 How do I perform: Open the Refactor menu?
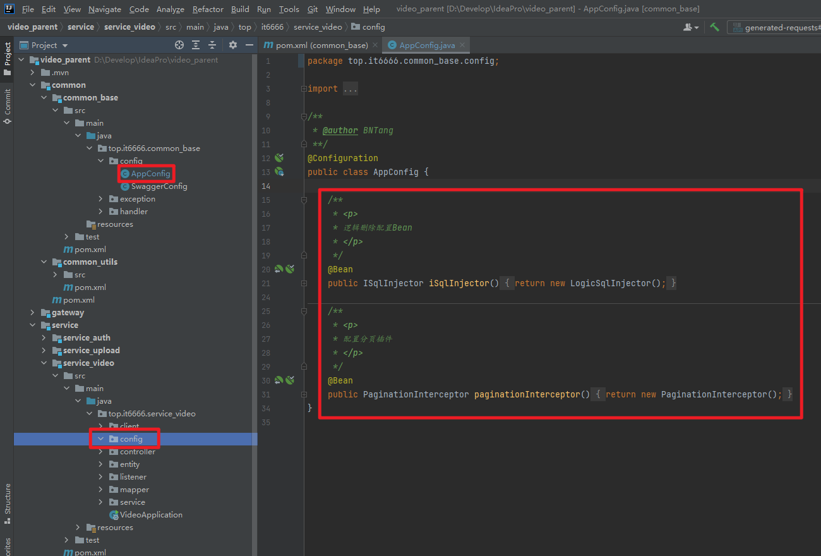208,9
